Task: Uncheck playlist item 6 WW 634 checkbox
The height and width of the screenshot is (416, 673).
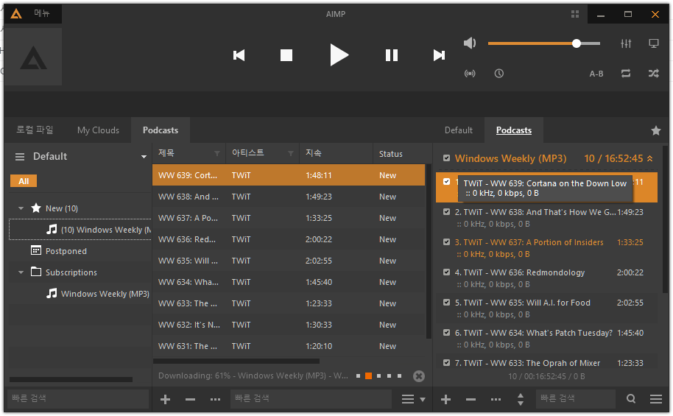Action: (x=447, y=332)
